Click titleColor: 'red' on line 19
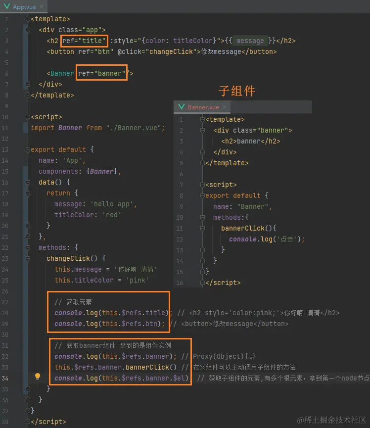 [88, 215]
